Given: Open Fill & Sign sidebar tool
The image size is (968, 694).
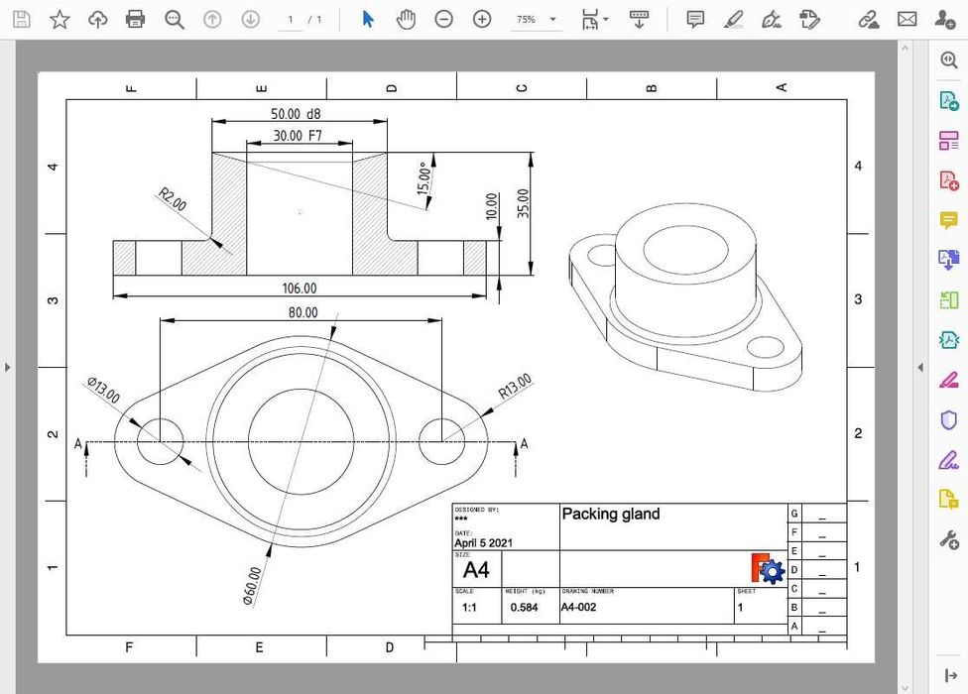Looking at the screenshot, I should pos(948,460).
